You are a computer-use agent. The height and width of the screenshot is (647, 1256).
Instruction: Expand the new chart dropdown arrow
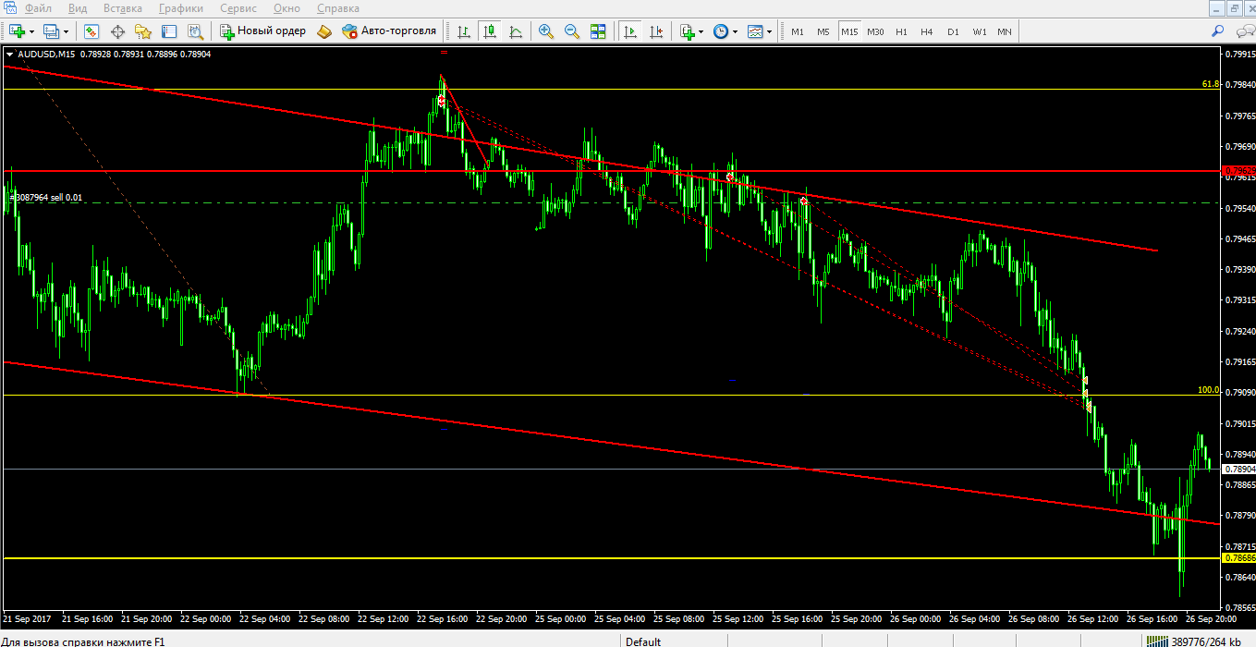(x=31, y=31)
